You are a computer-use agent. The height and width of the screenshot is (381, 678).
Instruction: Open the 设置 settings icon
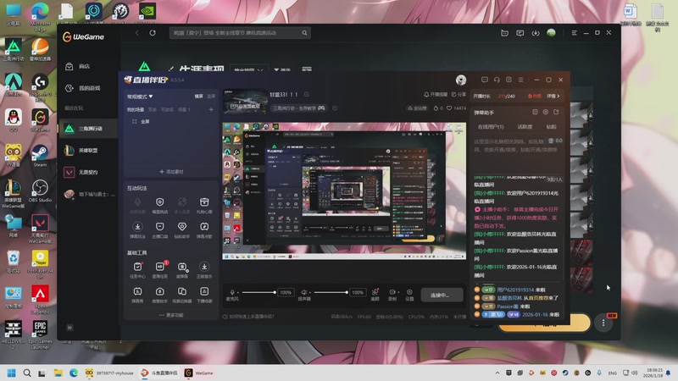click(409, 294)
